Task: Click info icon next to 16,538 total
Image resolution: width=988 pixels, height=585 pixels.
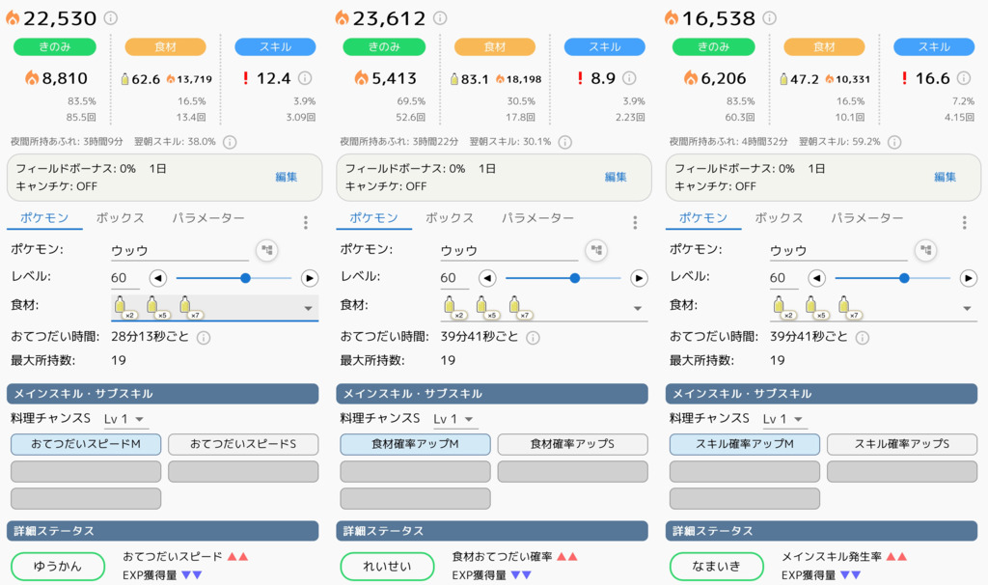Action: click(x=769, y=17)
